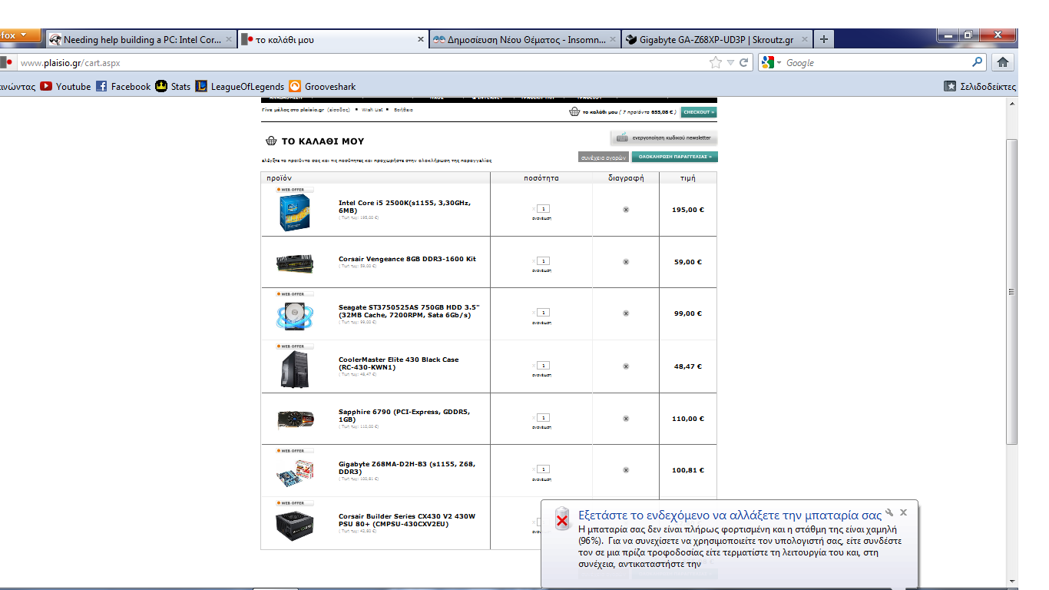This screenshot has height=590, width=1049.
Task: Close the 'Needing help building a PC' tab
Action: point(229,39)
